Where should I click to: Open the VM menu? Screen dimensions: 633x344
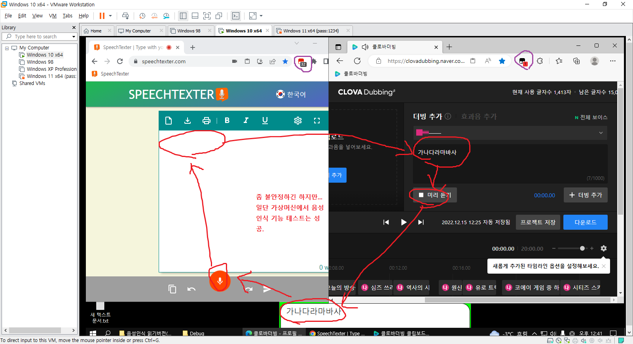pyautogui.click(x=53, y=16)
